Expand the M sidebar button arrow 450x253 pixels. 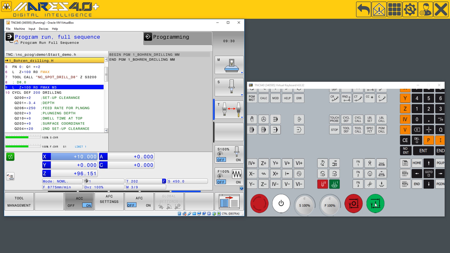(x=242, y=72)
